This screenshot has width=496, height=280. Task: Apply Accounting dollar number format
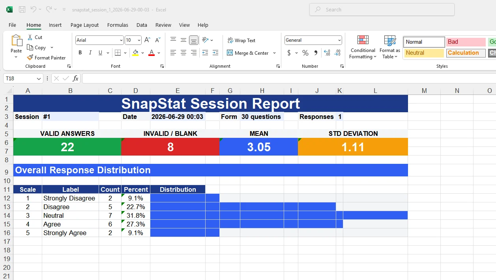click(x=289, y=53)
